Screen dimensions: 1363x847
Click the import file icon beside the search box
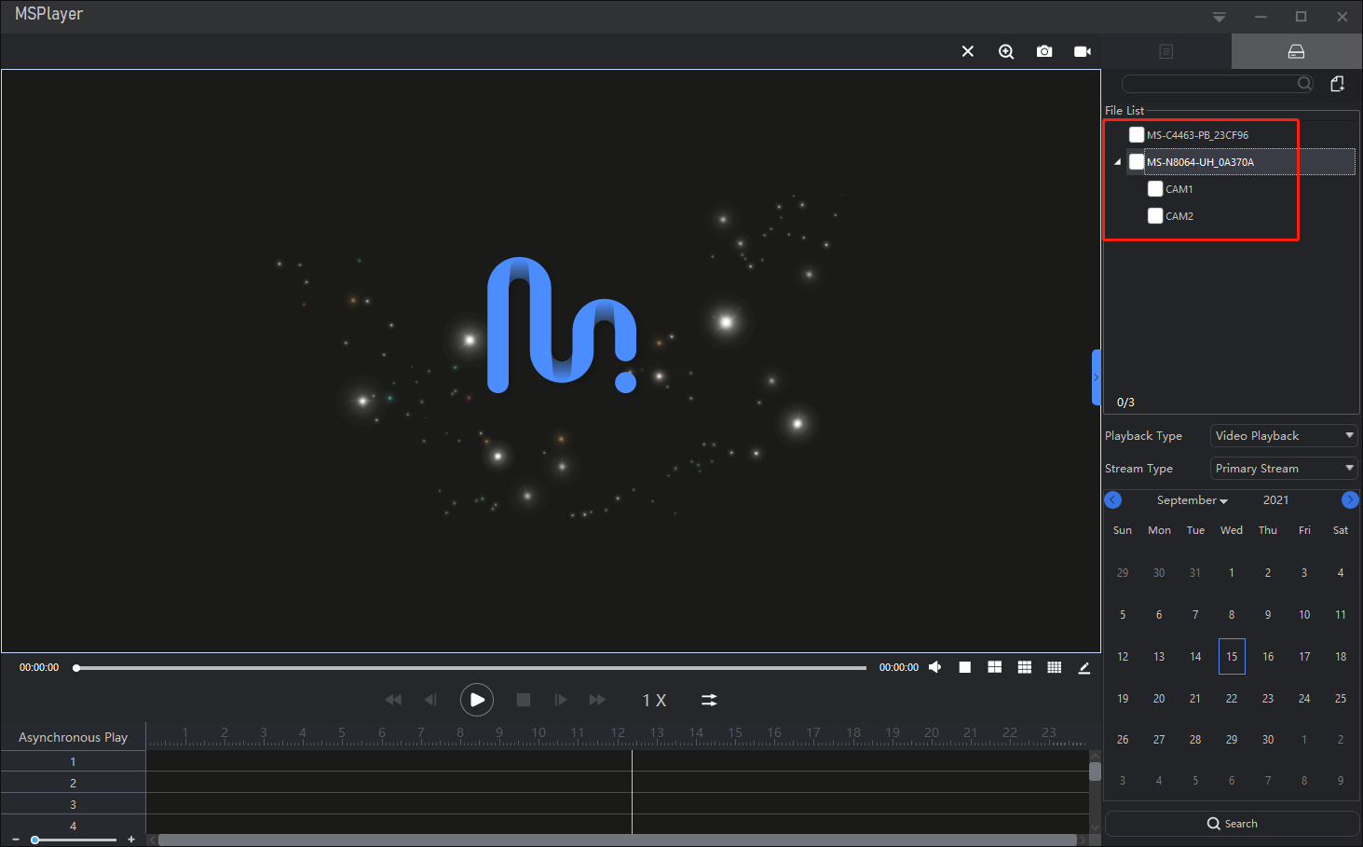(1338, 84)
